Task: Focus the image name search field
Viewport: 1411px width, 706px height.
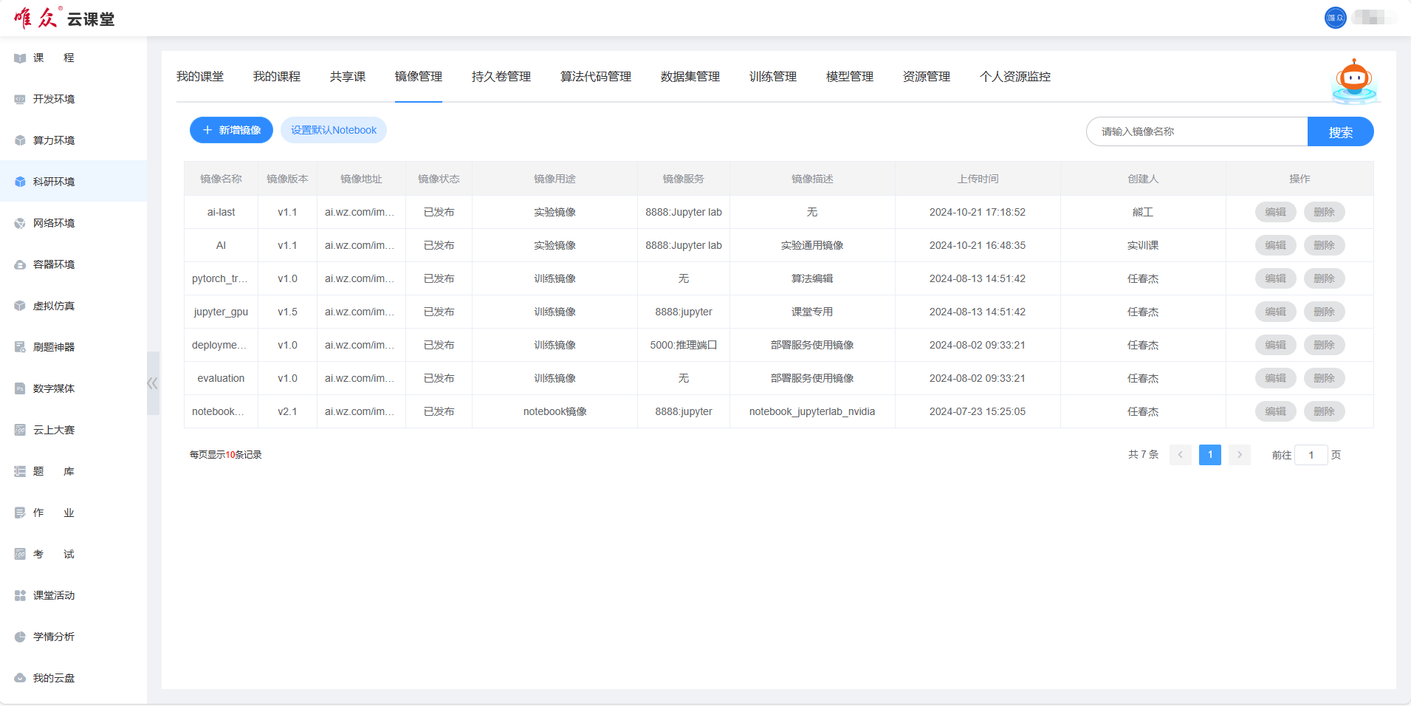Action: coord(1197,131)
